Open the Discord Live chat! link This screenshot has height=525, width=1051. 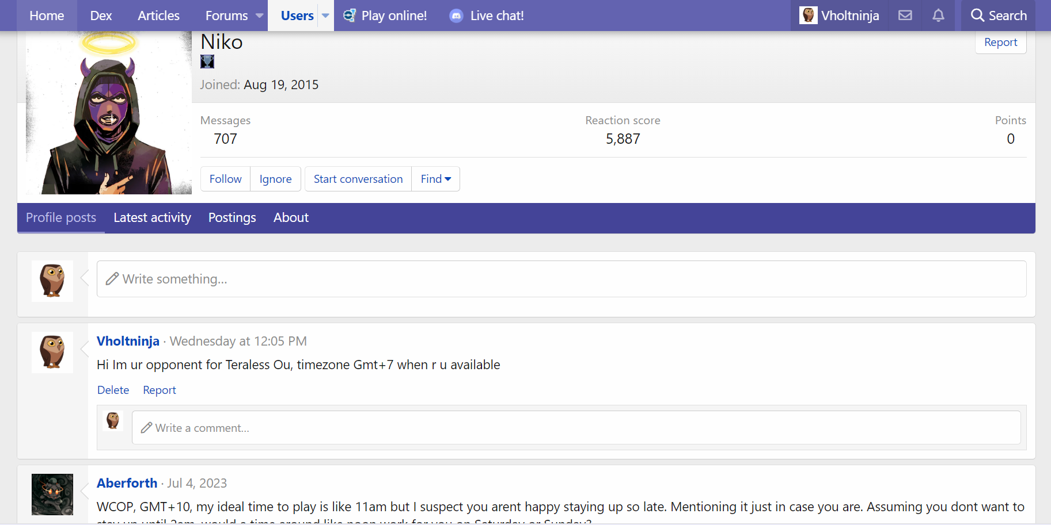click(487, 16)
